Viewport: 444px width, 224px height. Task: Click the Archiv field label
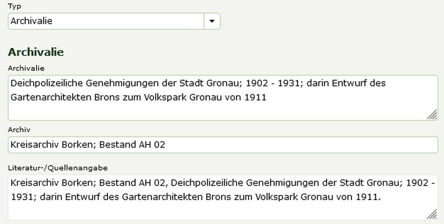[x=19, y=130]
